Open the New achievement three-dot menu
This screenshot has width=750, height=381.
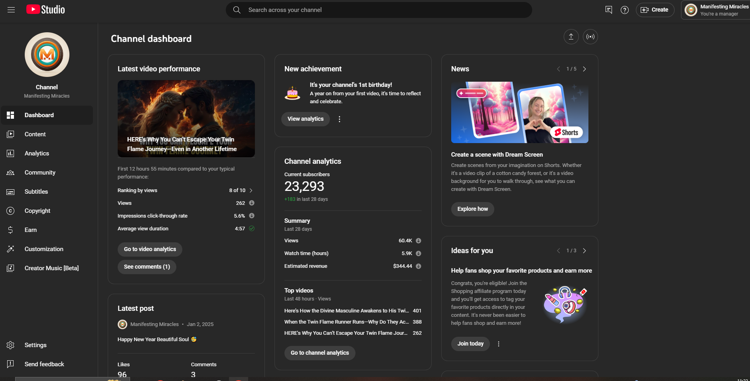pyautogui.click(x=339, y=119)
